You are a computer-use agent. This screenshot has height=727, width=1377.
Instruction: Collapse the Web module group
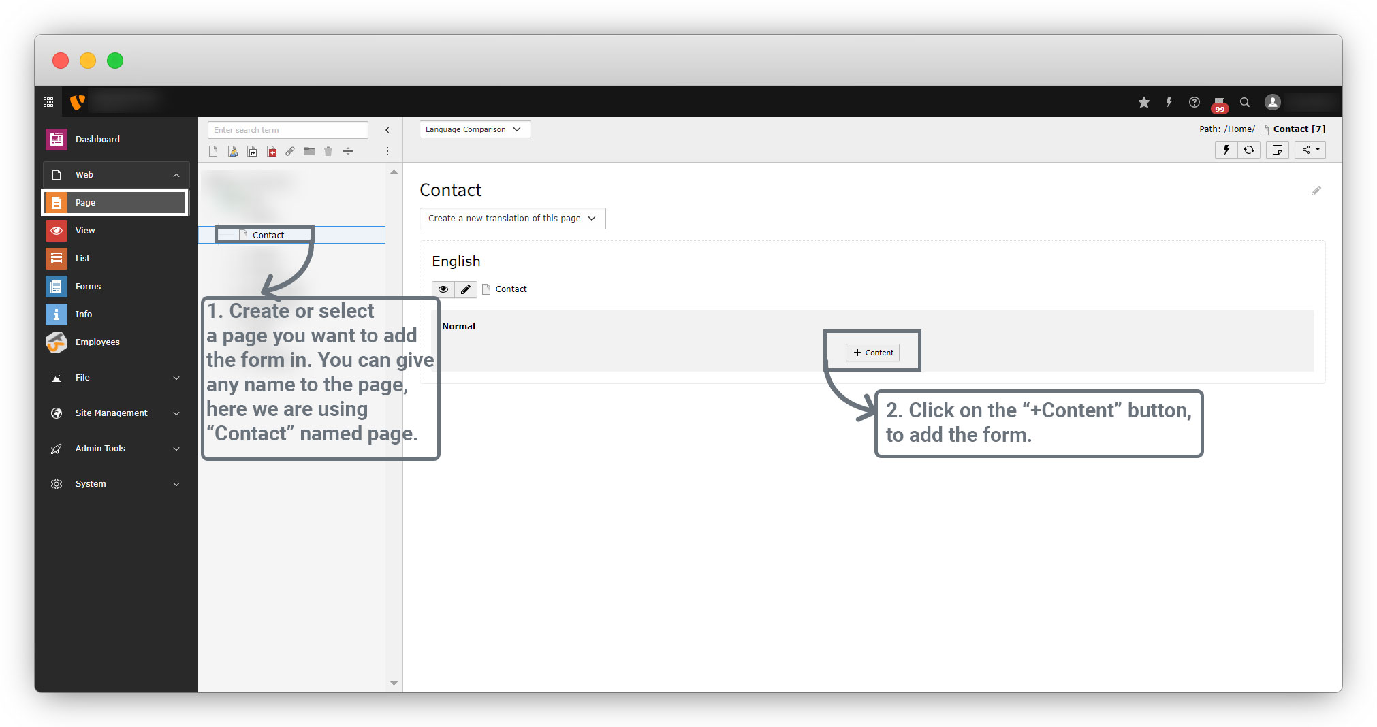(176, 175)
